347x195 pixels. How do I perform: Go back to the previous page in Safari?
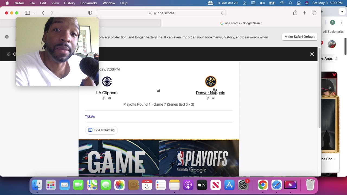click(x=43, y=13)
